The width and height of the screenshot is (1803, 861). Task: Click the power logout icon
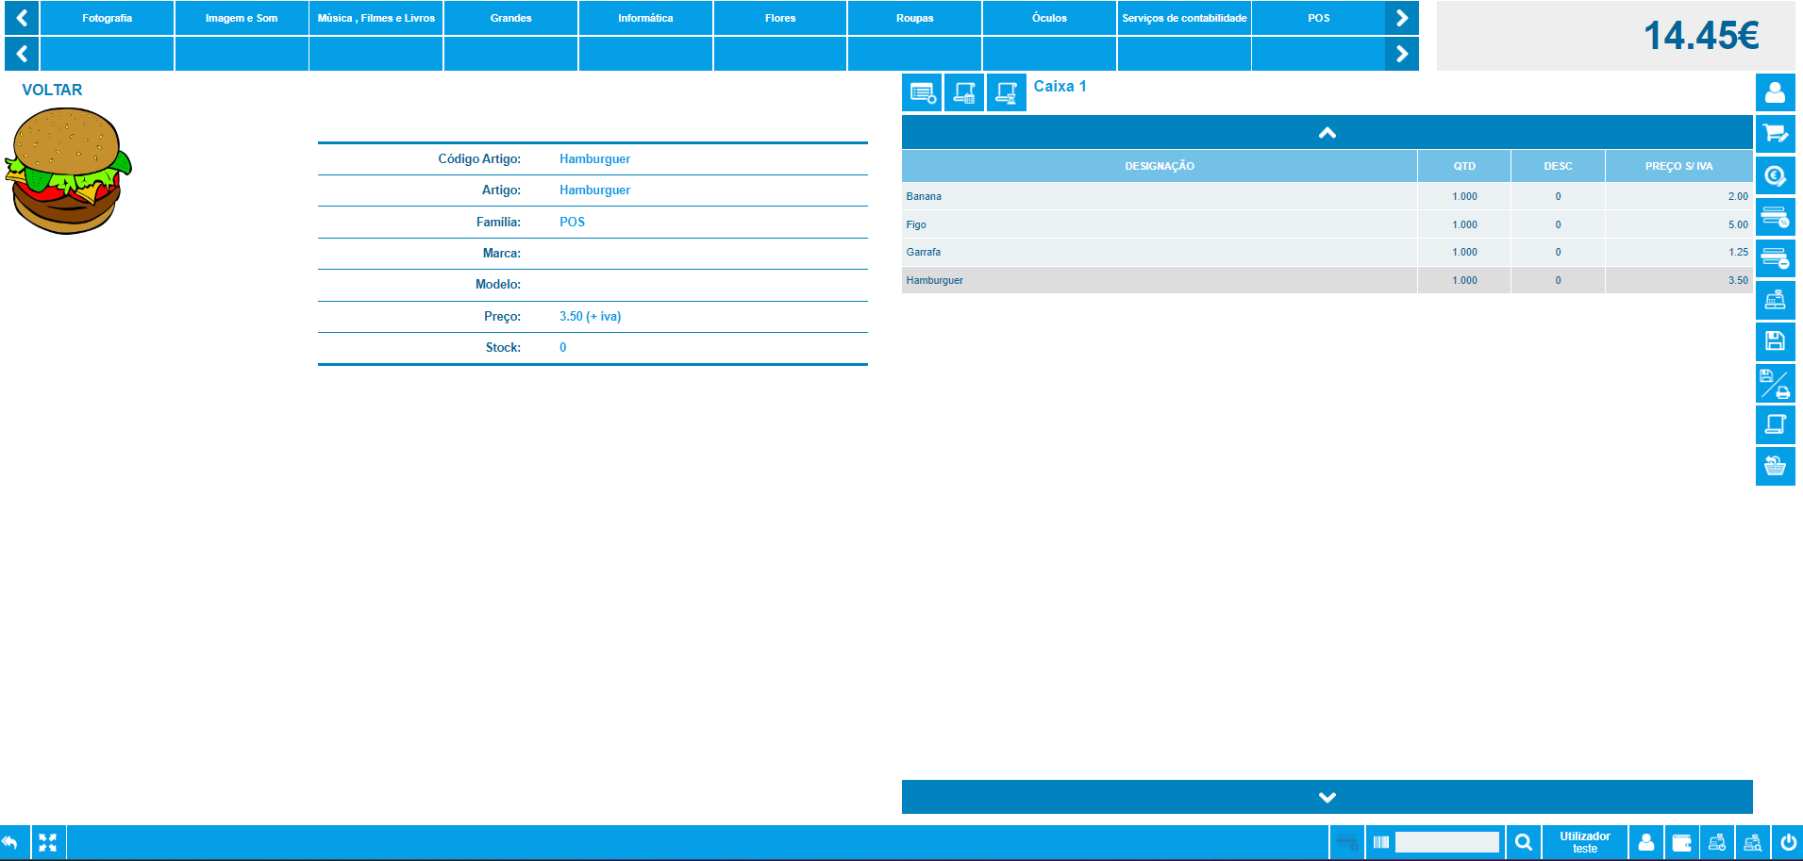[1788, 842]
